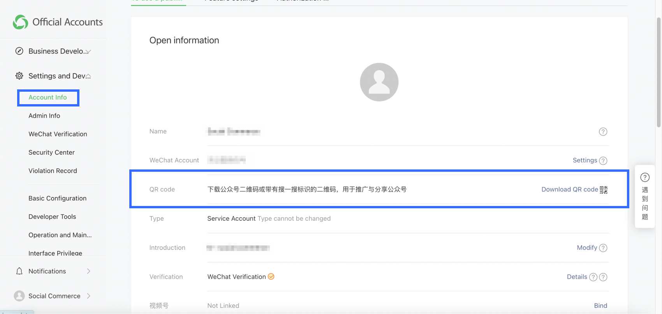Open Operation and Main... menu item
The image size is (662, 314).
(60, 235)
